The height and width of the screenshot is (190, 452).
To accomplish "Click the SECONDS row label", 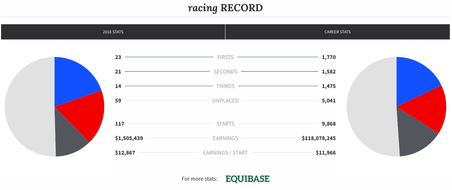I will click(225, 72).
